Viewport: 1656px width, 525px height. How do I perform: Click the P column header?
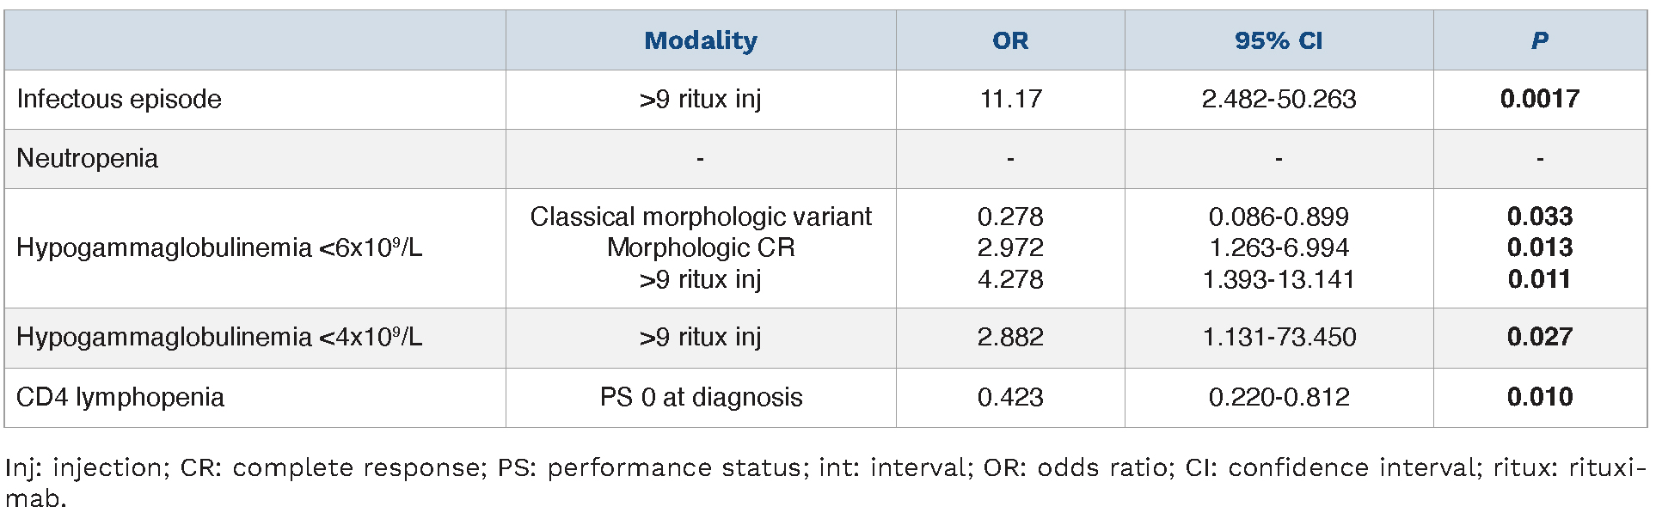[1540, 40]
